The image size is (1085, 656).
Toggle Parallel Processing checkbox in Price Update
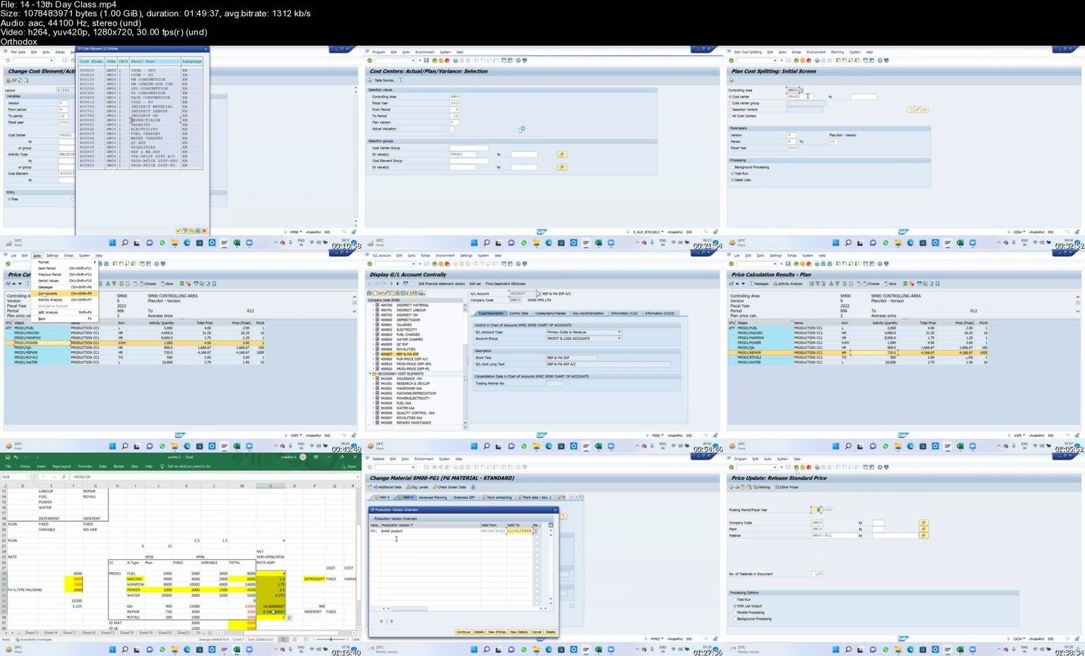734,613
